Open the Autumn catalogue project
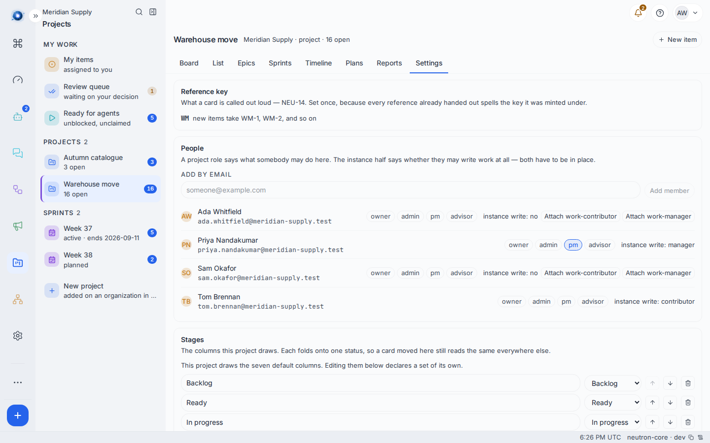 click(101, 162)
